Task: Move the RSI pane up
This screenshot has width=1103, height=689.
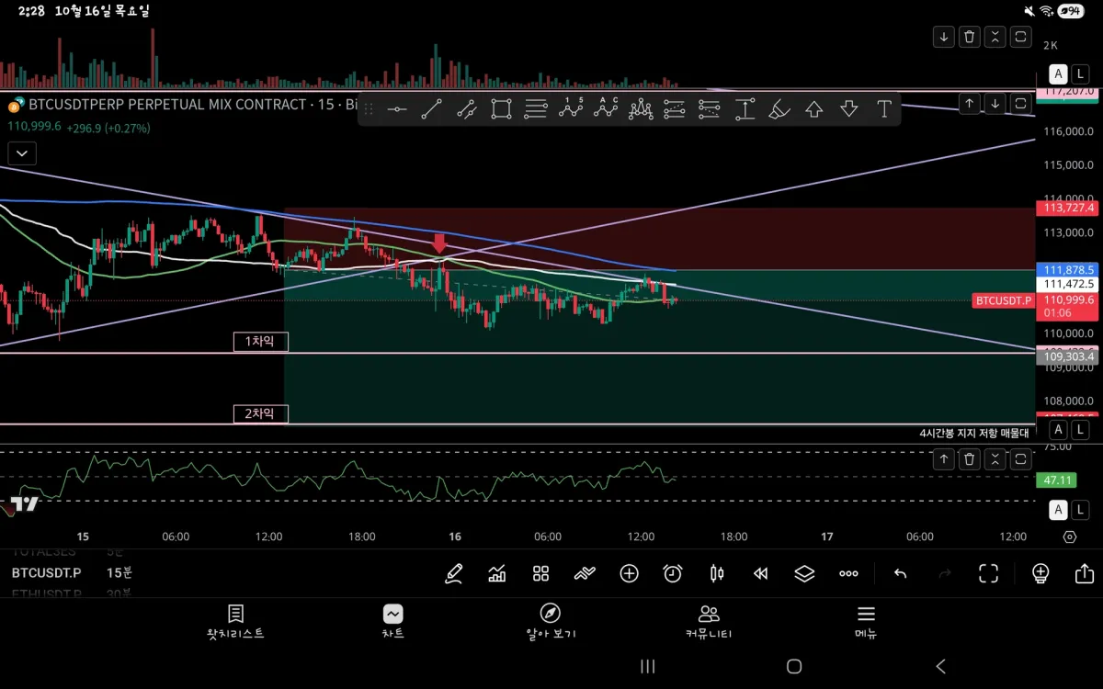Action: tap(944, 460)
